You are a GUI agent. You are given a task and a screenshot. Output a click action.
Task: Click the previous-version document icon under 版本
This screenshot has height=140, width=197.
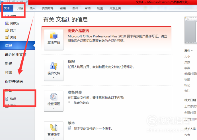tap(69, 128)
